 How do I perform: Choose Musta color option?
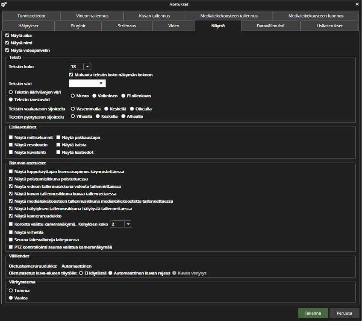pyautogui.click(x=73, y=96)
